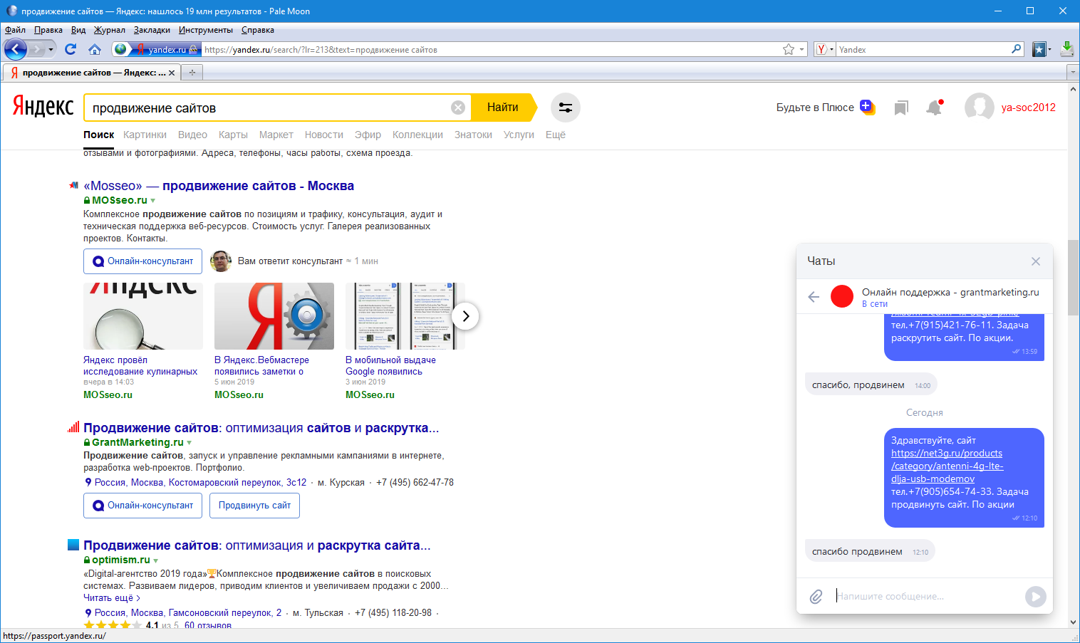Open the Правка menu
The height and width of the screenshot is (643, 1080).
pyautogui.click(x=48, y=30)
